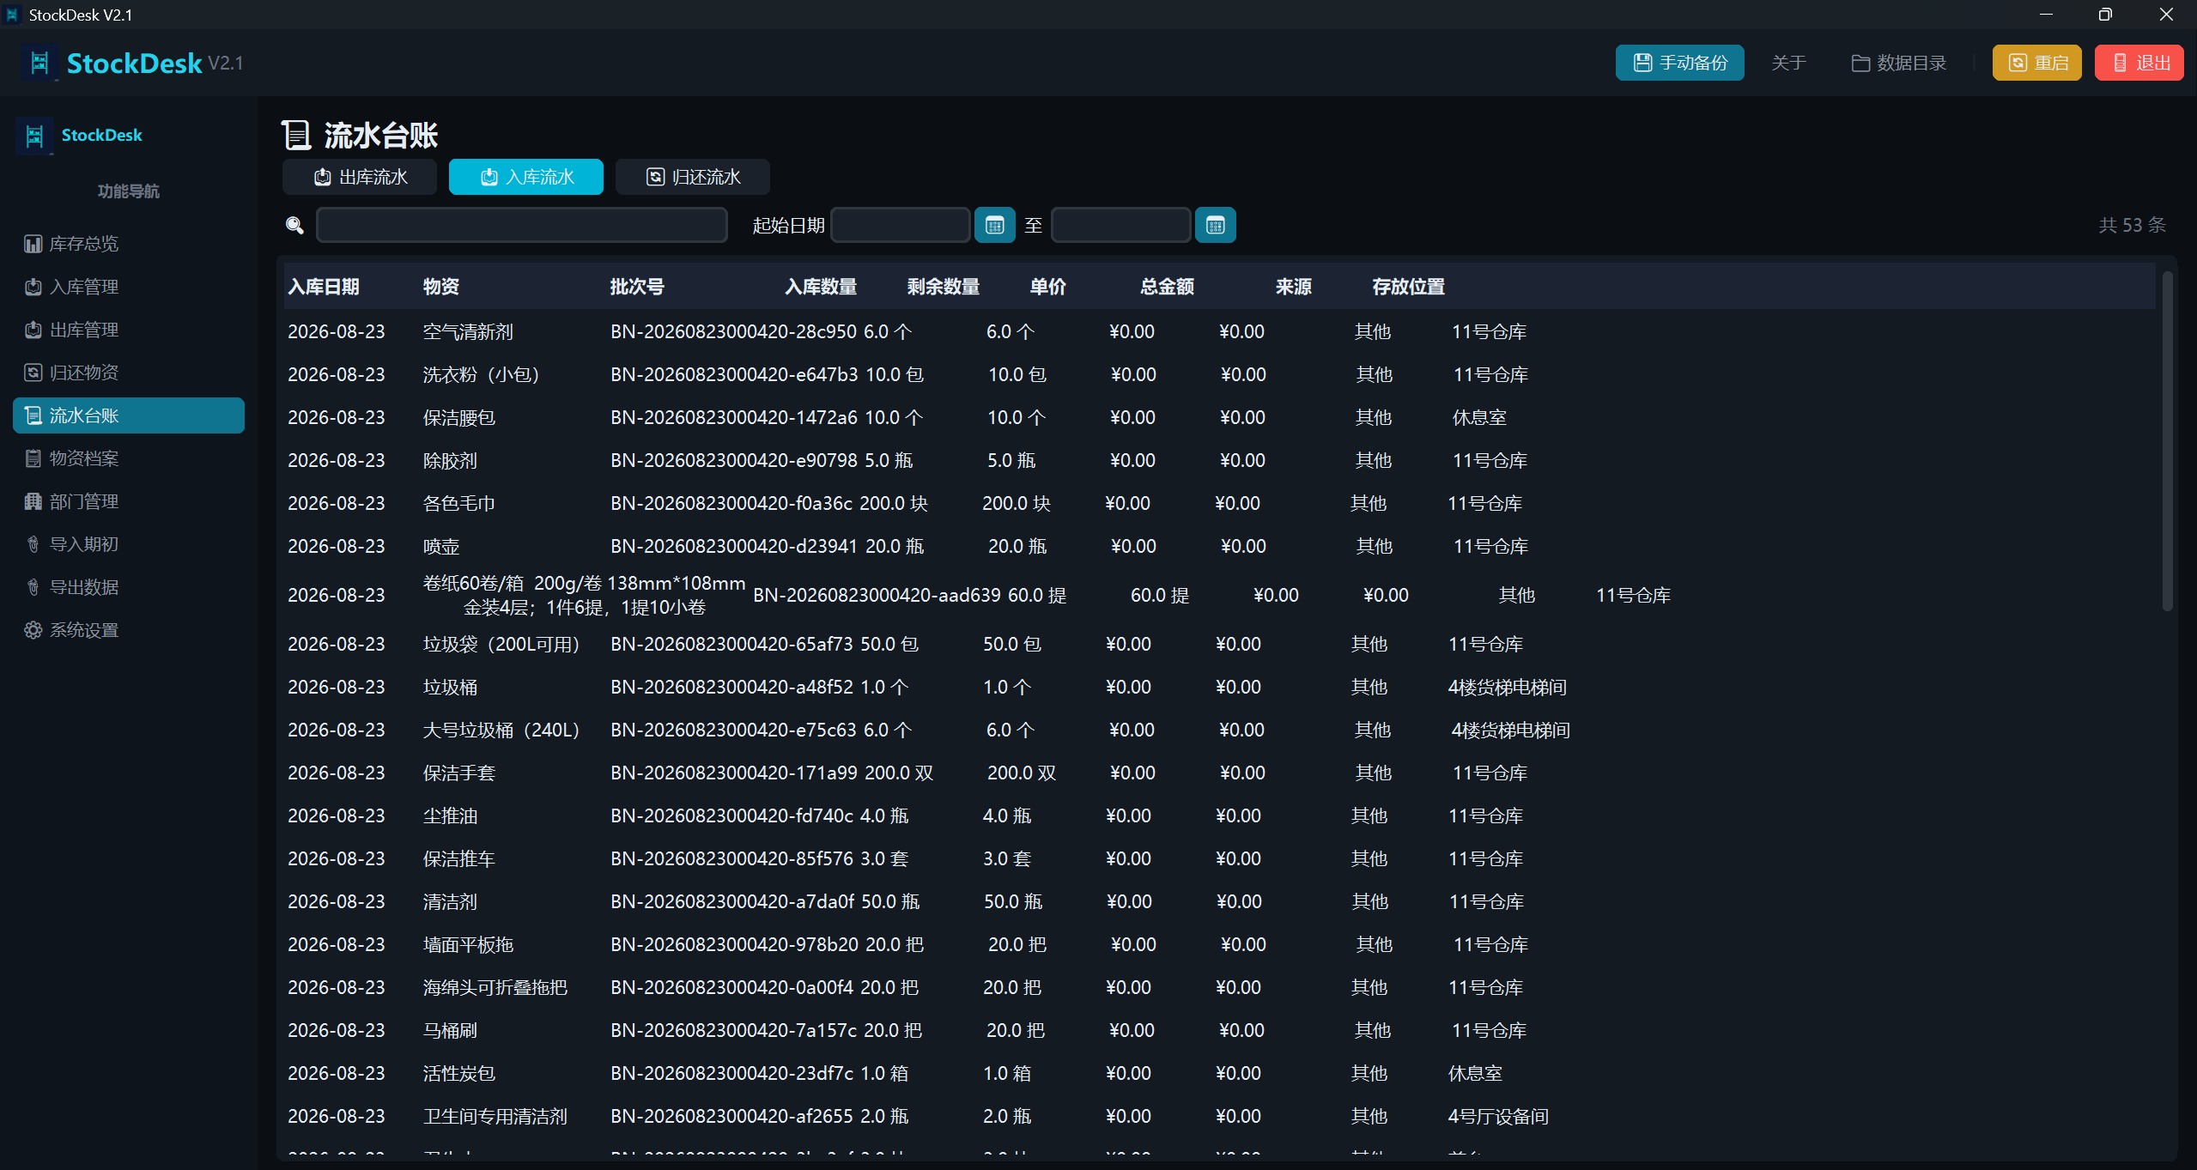
Task: Click the end date field after 至
Action: point(1120,225)
